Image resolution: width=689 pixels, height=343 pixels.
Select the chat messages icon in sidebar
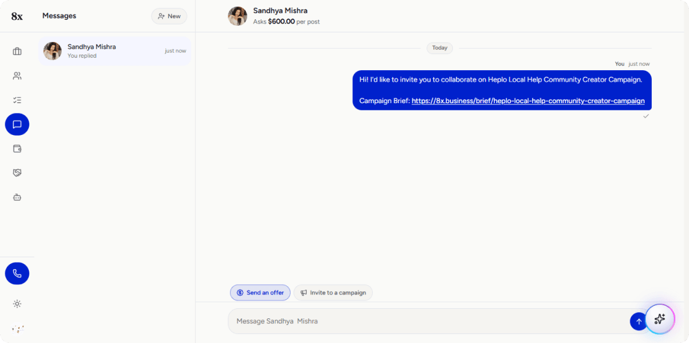pyautogui.click(x=17, y=125)
